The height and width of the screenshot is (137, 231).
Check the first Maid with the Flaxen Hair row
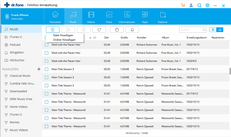(x=46, y=45)
